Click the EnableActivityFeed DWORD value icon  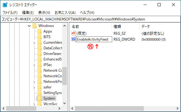coord(73,39)
